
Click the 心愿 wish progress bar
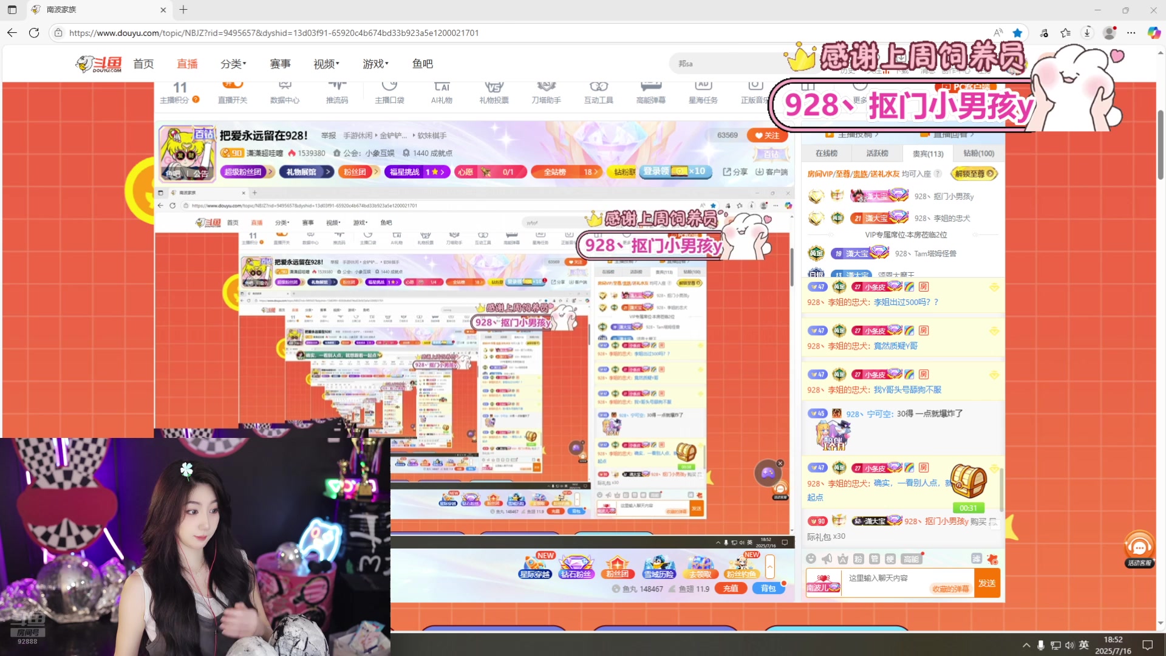pos(490,172)
